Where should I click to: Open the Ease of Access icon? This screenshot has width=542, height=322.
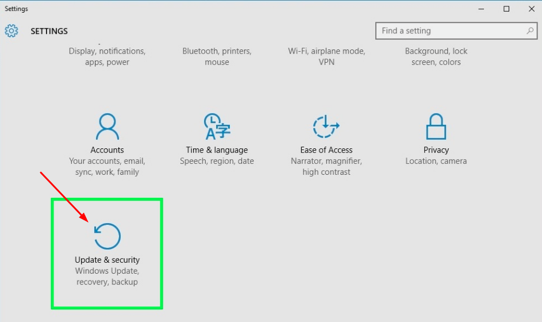(326, 126)
